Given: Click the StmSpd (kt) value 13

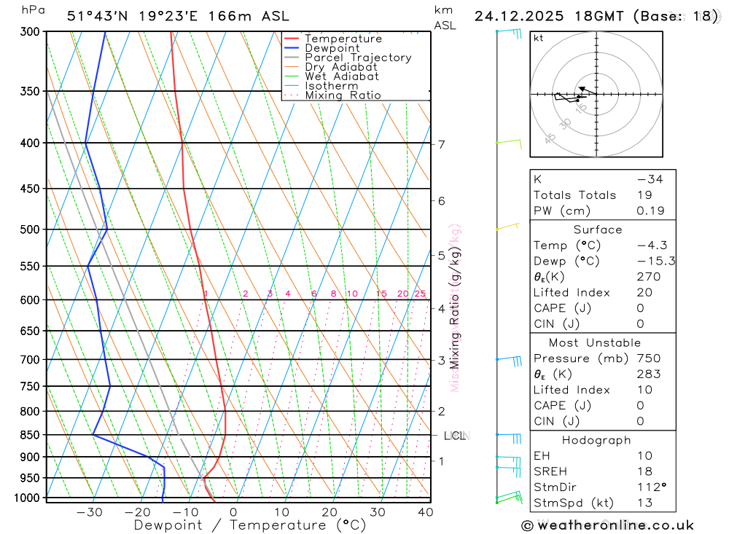Looking at the screenshot, I should (x=645, y=503).
